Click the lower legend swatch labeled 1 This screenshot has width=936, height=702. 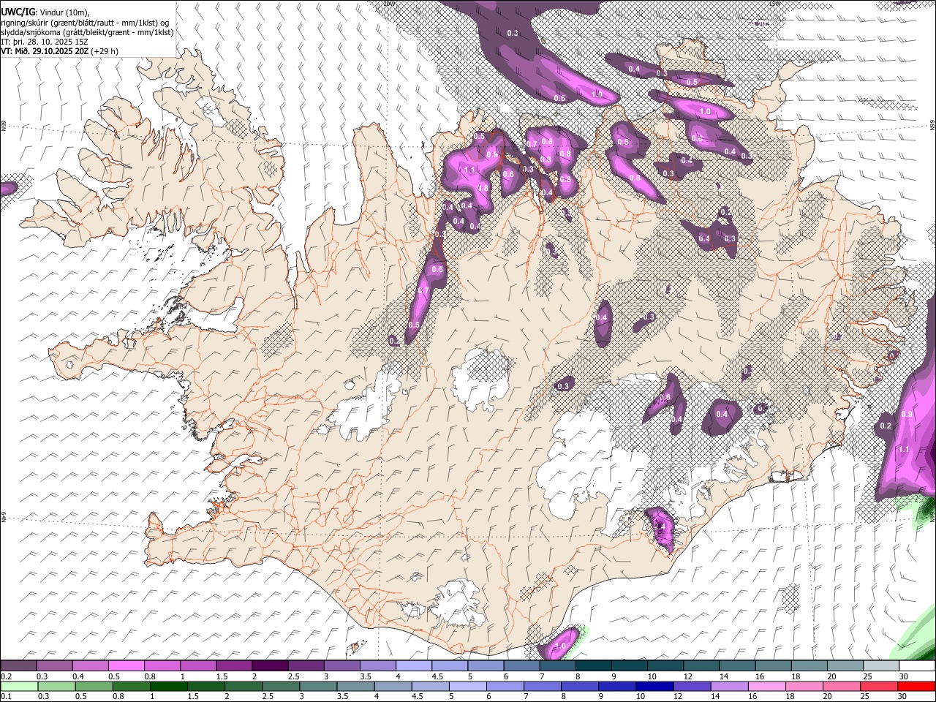click(168, 687)
